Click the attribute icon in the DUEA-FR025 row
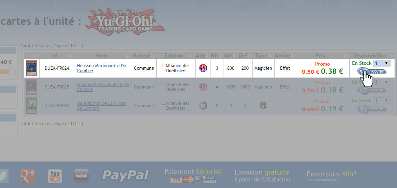 203,87
